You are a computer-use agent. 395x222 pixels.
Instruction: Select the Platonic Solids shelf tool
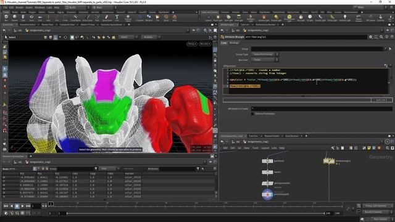128,18
